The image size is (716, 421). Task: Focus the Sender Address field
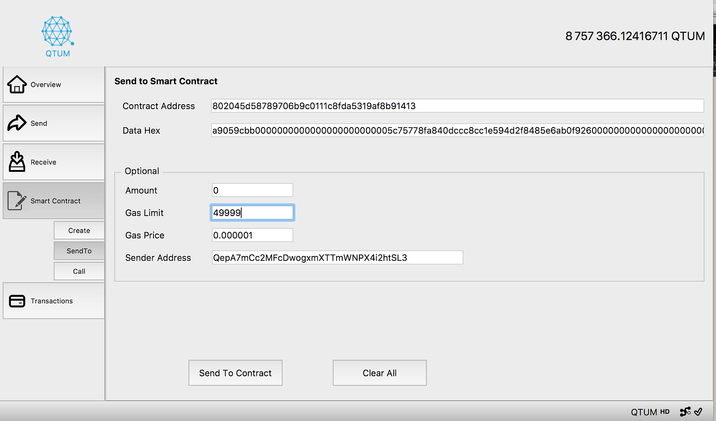click(x=337, y=258)
